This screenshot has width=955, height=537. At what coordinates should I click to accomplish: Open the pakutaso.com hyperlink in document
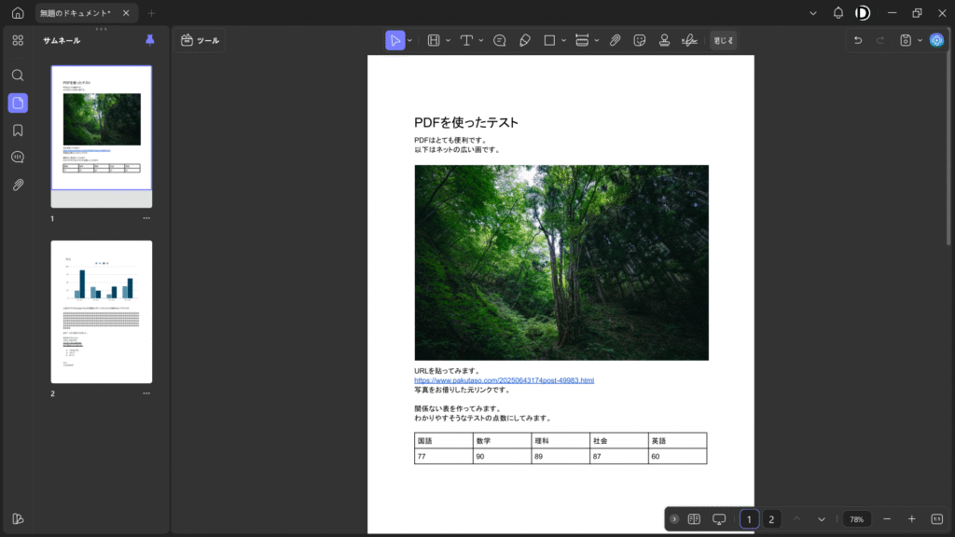pyautogui.click(x=504, y=380)
